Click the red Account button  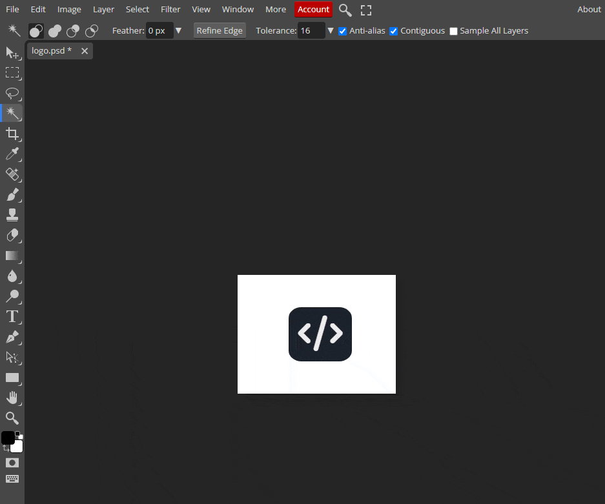(x=313, y=10)
